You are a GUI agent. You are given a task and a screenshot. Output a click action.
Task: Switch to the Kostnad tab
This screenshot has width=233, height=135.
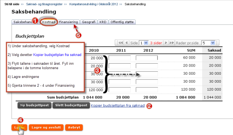(x=48, y=22)
